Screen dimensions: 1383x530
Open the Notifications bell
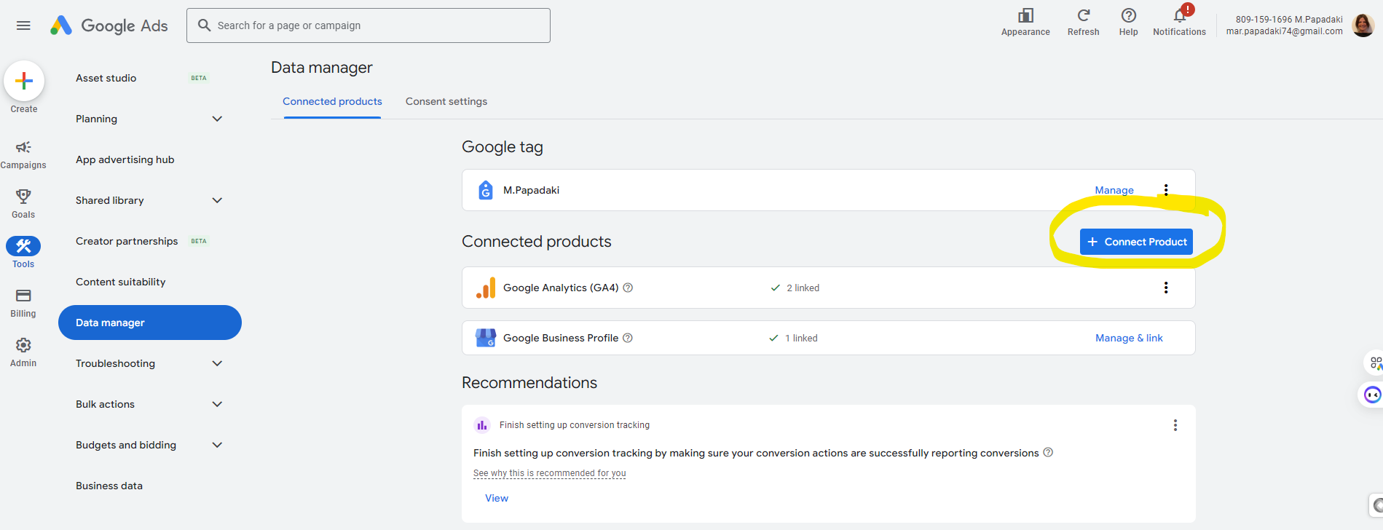[1179, 16]
